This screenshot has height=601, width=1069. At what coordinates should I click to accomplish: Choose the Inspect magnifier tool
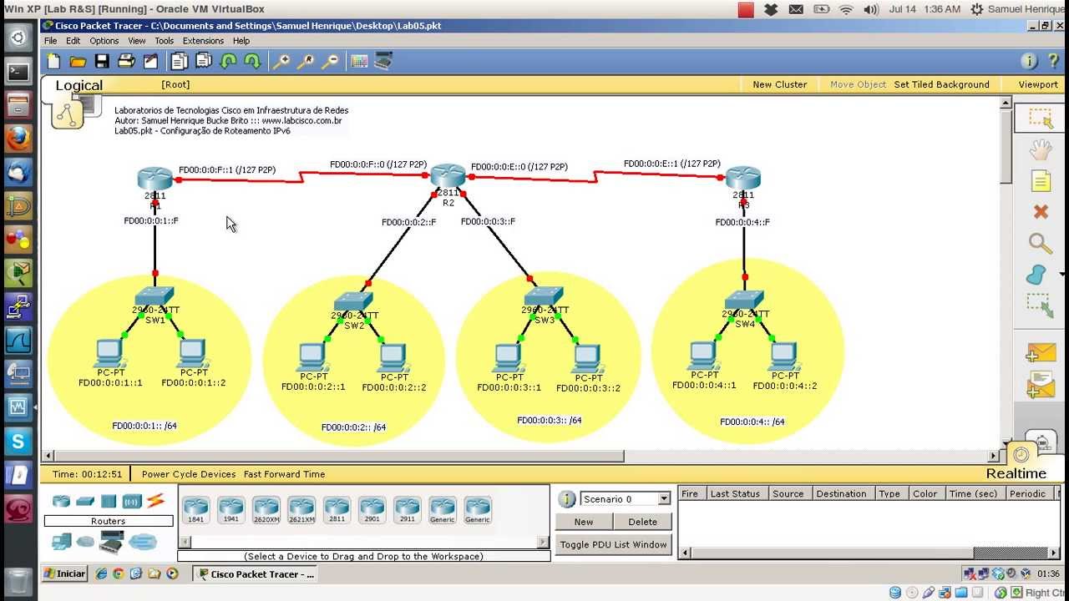[1040, 243]
